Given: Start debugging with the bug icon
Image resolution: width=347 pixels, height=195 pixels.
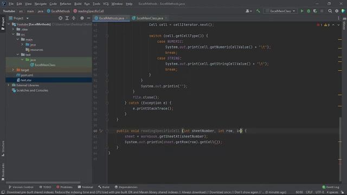Looking at the screenshot, I should click(309, 11).
